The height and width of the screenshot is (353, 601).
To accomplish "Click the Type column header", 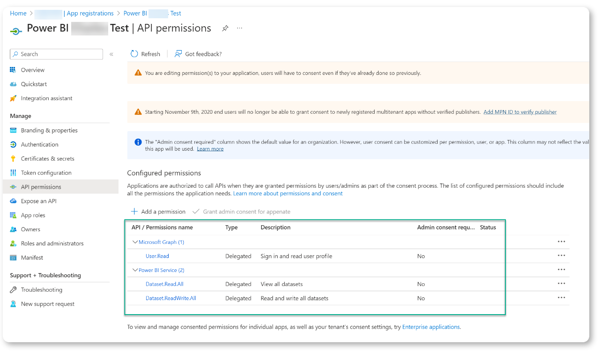I will pos(231,228).
